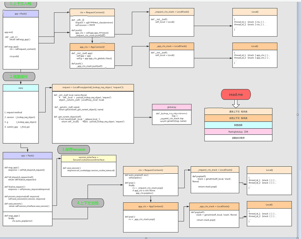
Task: Click the red read.me callout shape
Action: (236, 95)
